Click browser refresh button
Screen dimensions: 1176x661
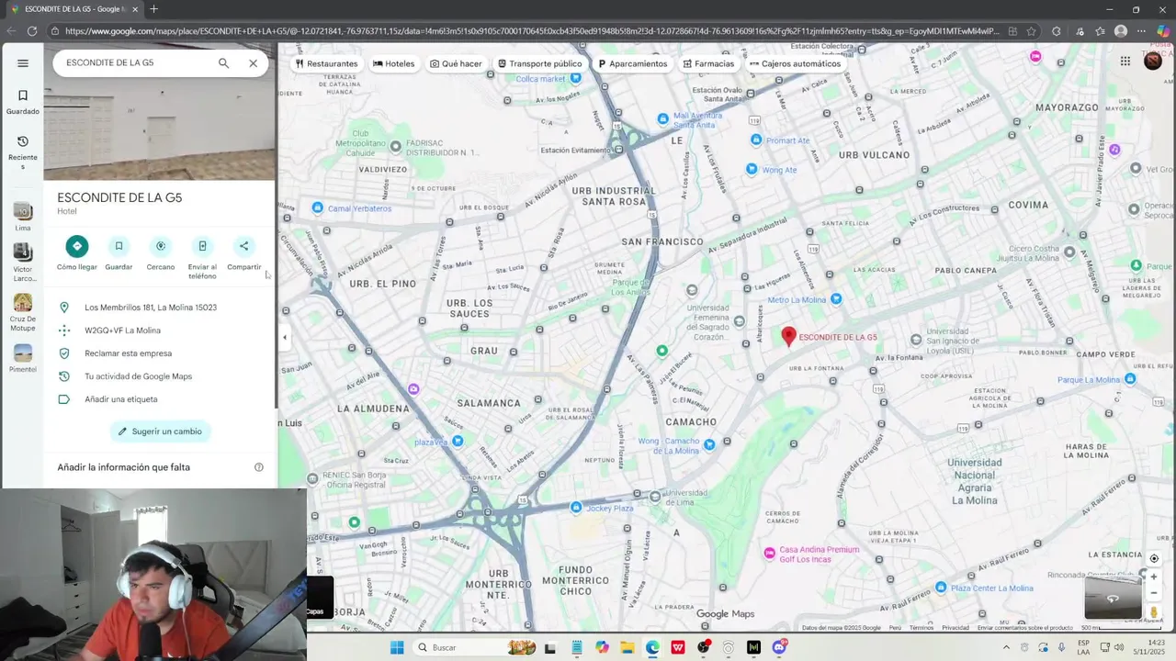coord(32,30)
